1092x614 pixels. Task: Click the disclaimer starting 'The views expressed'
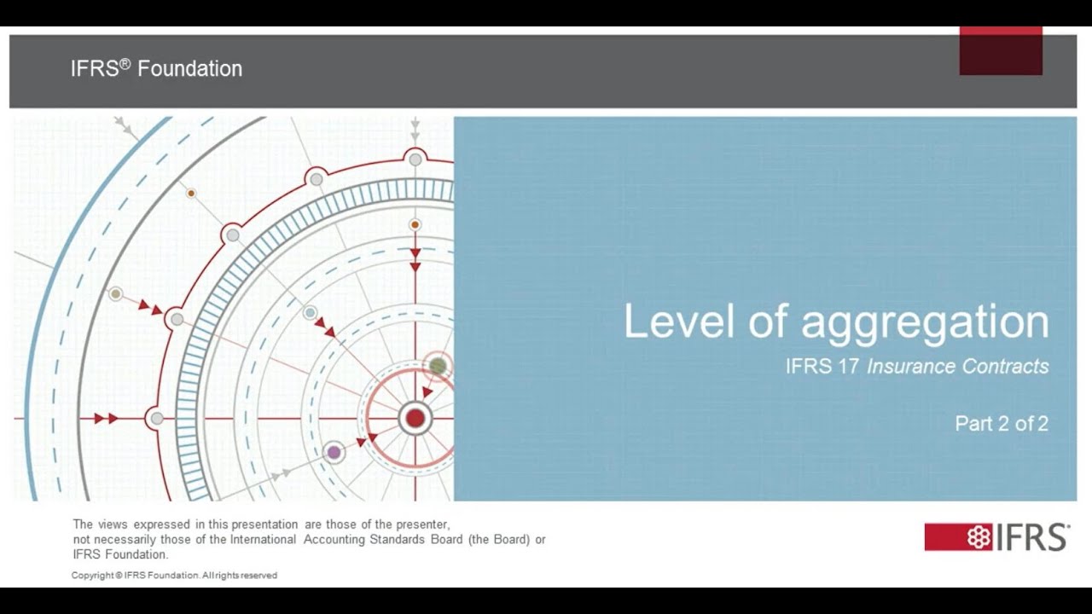[x=309, y=539]
